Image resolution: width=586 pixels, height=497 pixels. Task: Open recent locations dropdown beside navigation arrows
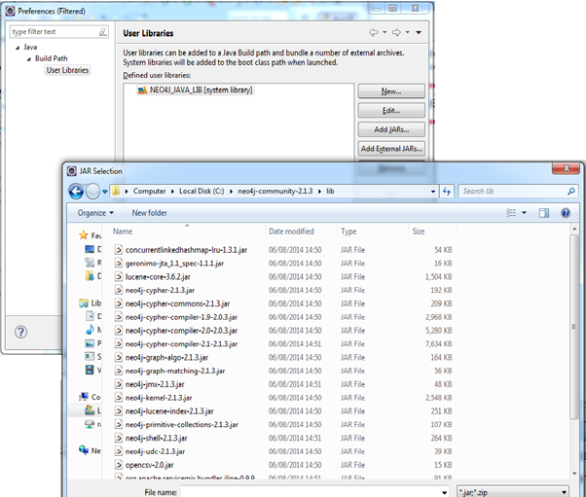tap(105, 192)
